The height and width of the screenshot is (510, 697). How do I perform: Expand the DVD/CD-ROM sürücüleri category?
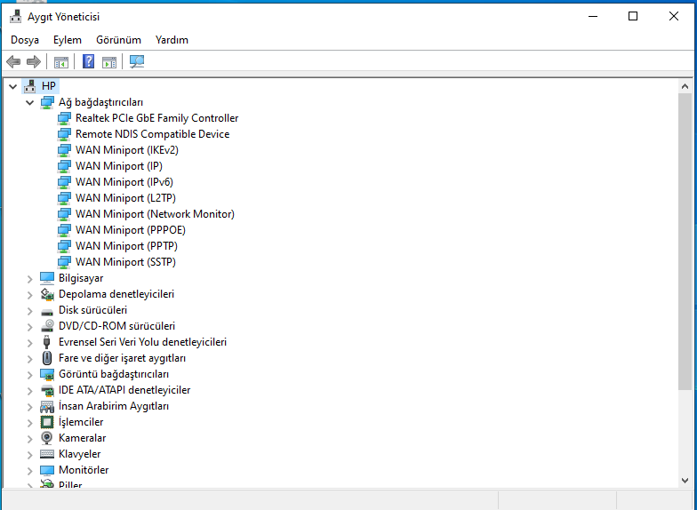pos(30,327)
